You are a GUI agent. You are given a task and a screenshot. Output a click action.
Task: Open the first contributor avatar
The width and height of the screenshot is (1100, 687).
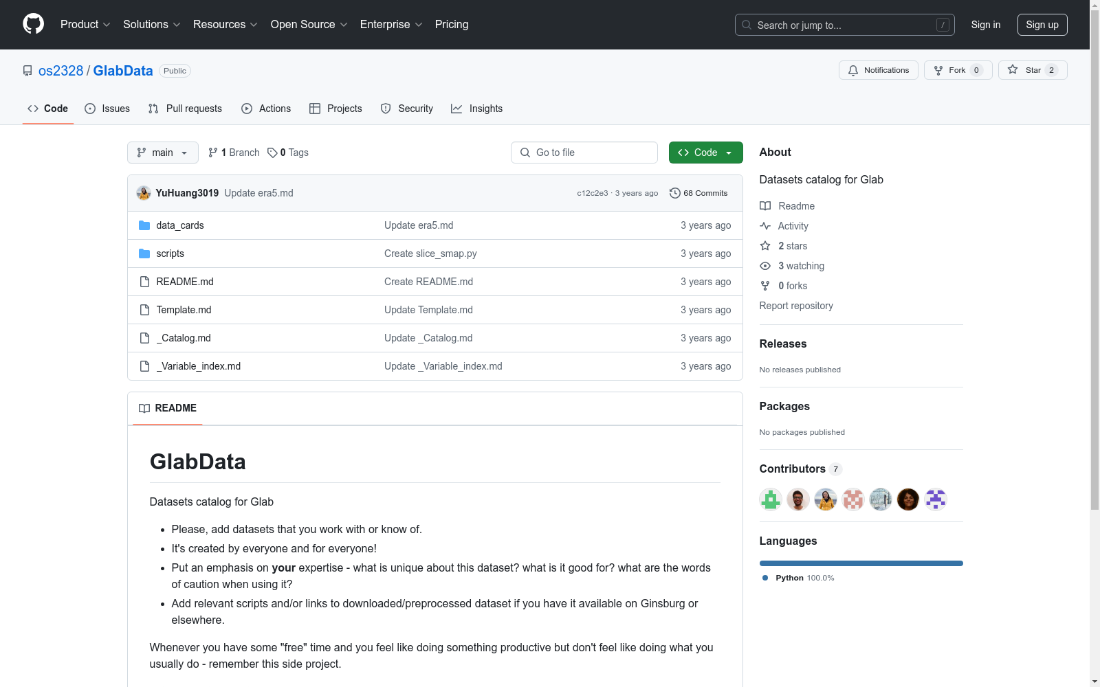coord(771,499)
